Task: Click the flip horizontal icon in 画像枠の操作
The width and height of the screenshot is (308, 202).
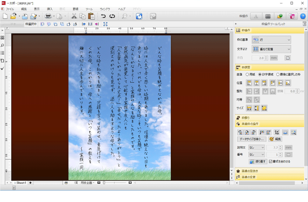Action: pyautogui.click(x=268, y=132)
